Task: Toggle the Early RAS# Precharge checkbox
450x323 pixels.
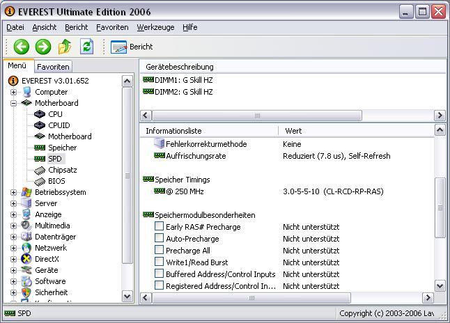Action: (x=159, y=226)
